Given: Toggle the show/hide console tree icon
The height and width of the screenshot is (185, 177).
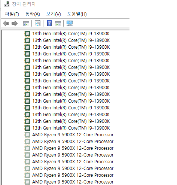Looking at the screenshot, I should pos(26,24).
